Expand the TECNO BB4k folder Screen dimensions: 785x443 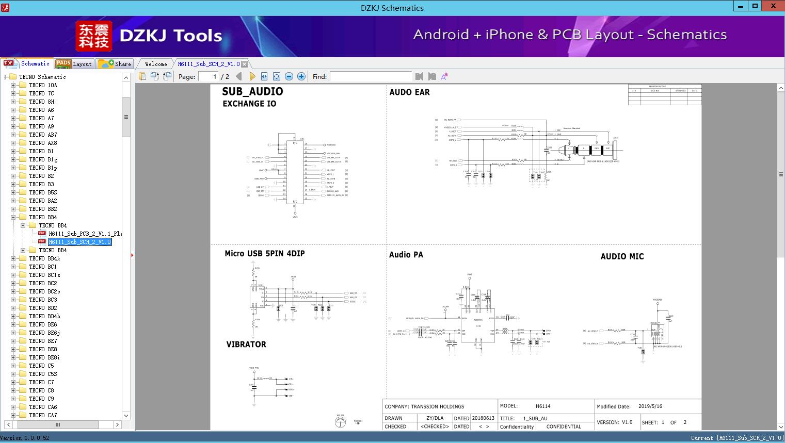[13, 258]
